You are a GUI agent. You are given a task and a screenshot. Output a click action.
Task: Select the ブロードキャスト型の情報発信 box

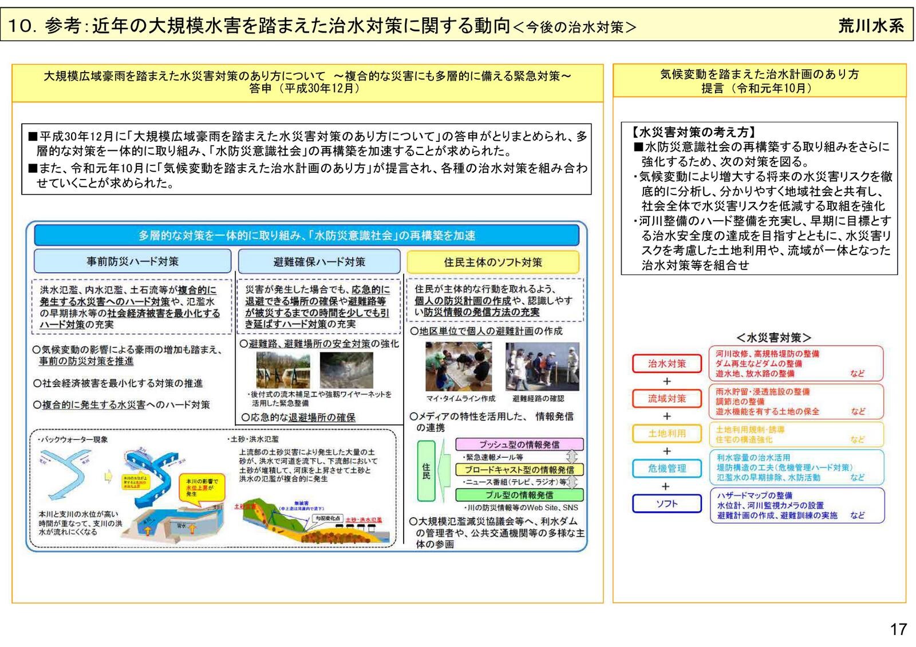[x=519, y=469]
